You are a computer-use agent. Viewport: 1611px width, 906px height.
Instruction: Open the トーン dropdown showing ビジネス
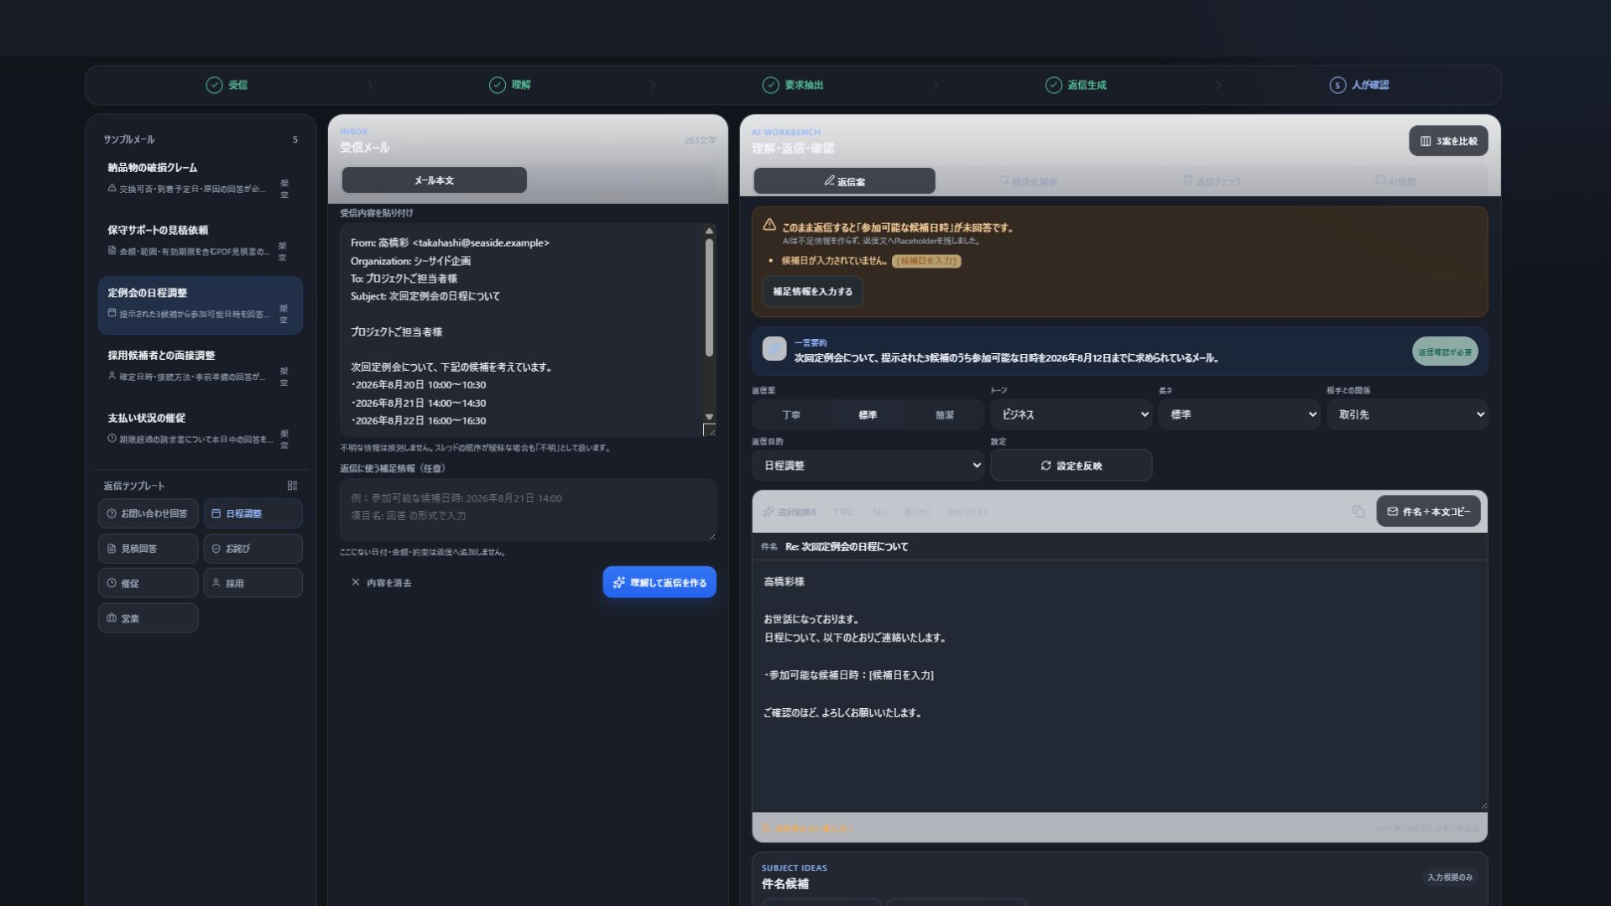click(x=1071, y=414)
